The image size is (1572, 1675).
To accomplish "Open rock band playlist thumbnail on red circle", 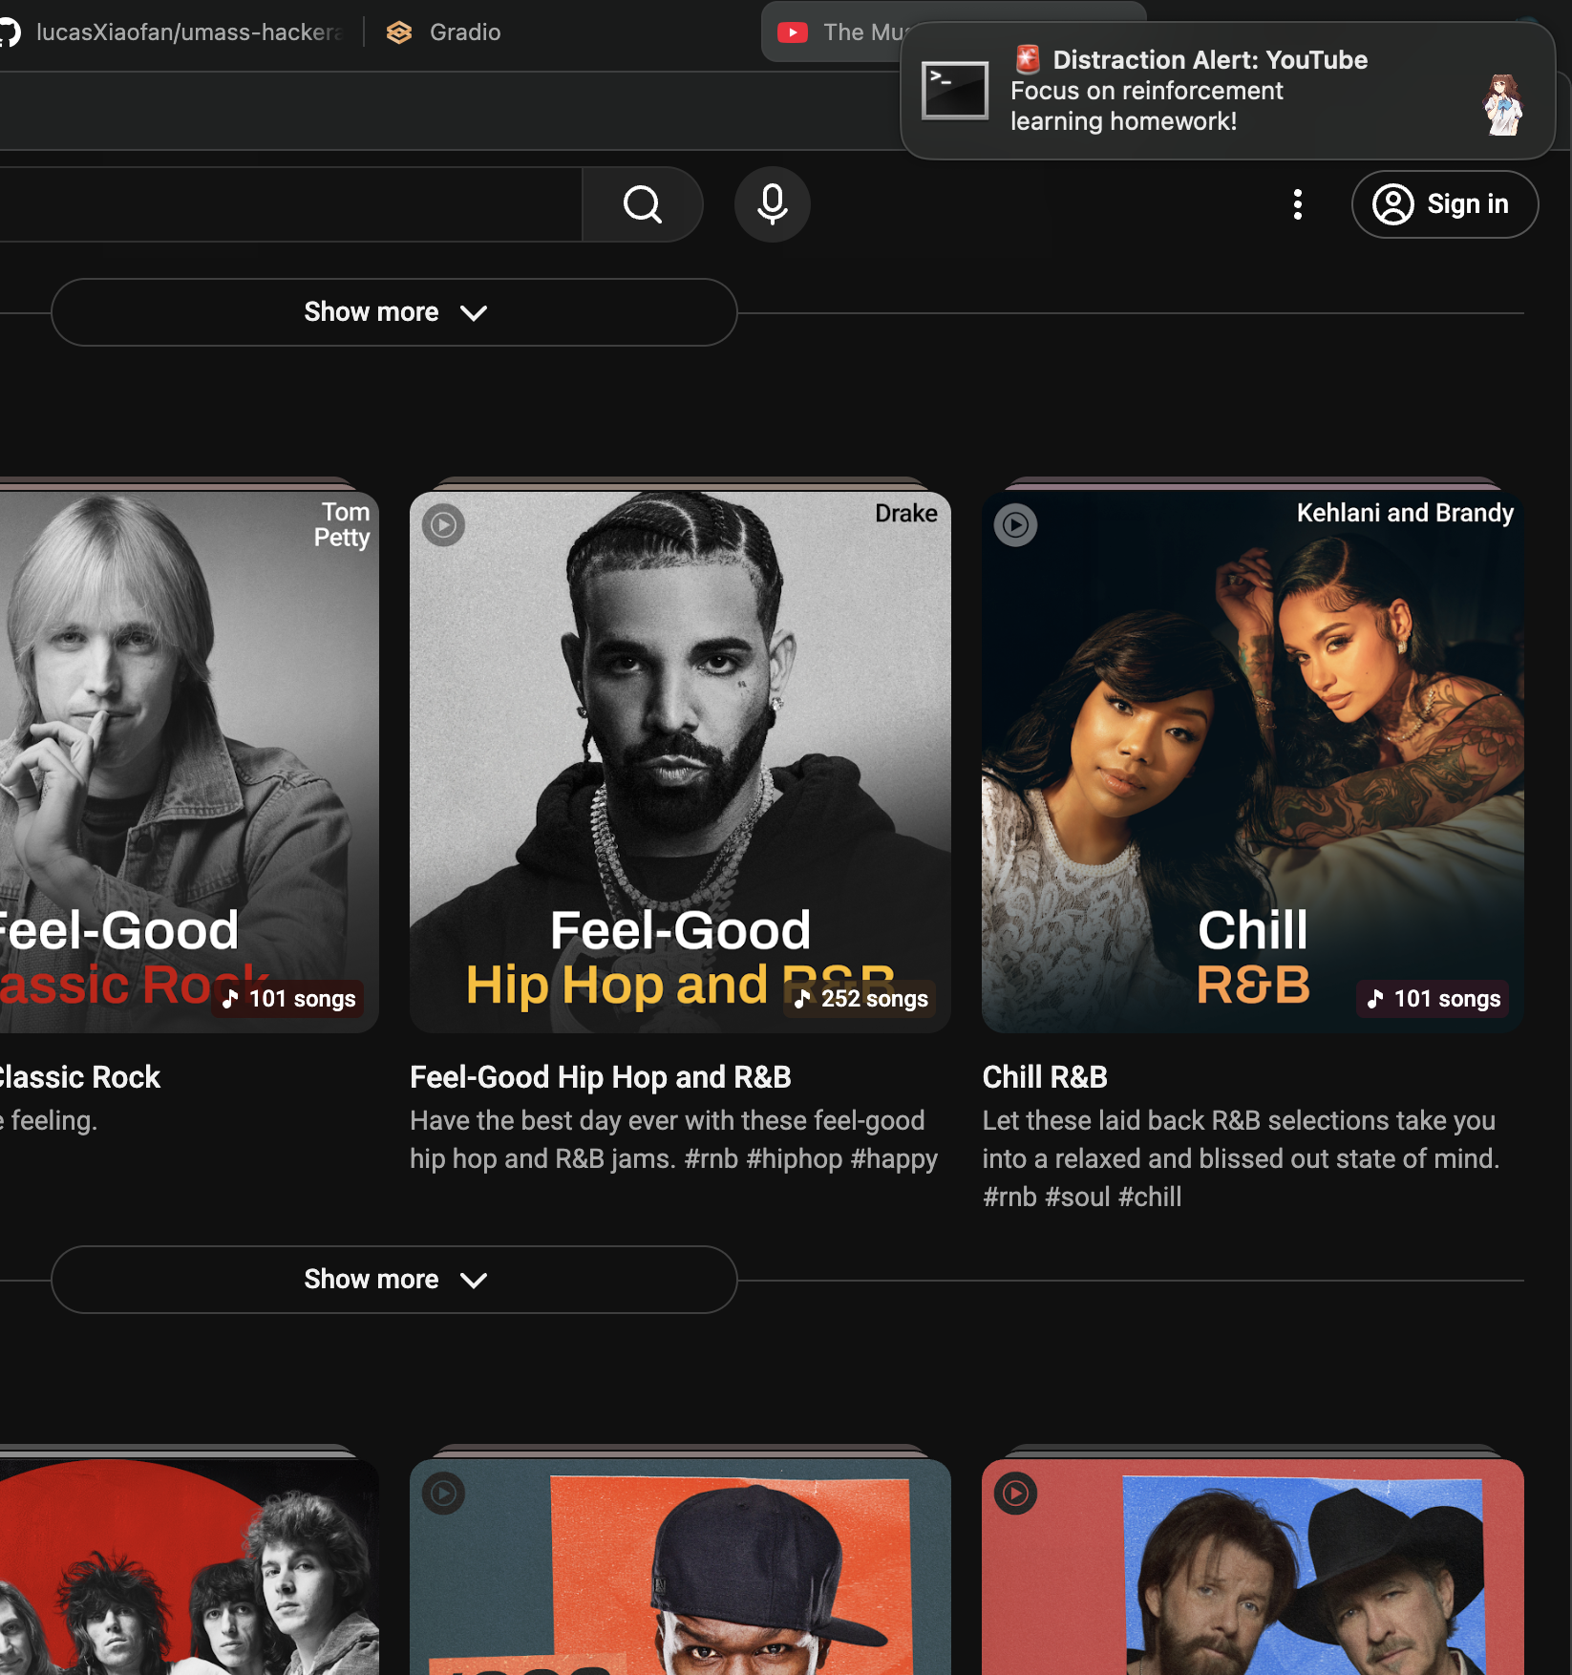I will point(189,1567).
